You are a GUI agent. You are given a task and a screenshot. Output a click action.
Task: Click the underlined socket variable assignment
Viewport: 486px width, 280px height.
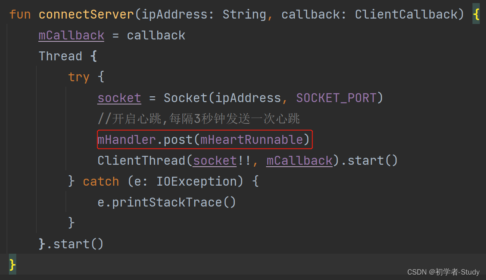[119, 98]
